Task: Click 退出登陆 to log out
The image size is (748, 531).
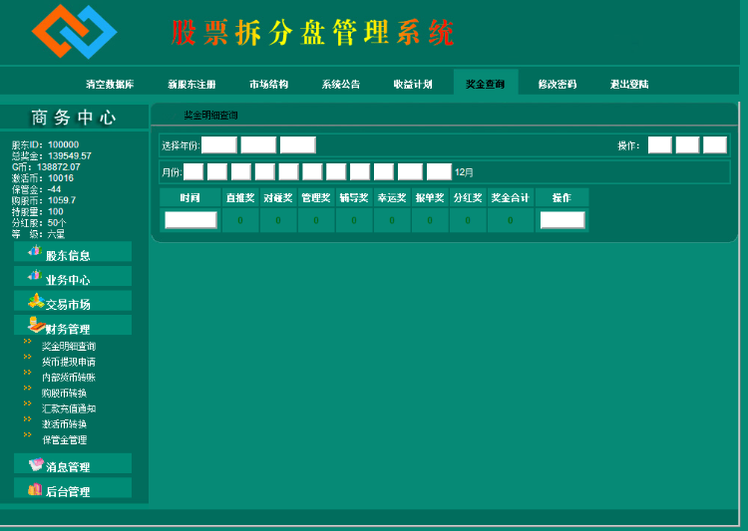Action: (x=629, y=85)
